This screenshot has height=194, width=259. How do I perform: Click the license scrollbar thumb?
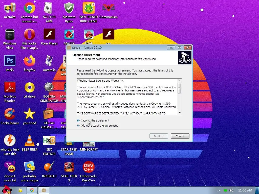click(179, 88)
